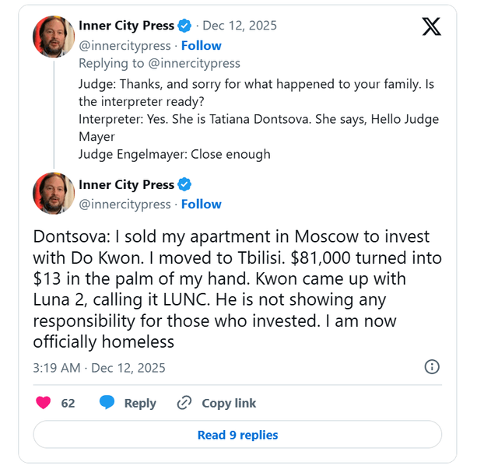Like the tweet with heart icon
The image size is (498, 469).
[44, 403]
